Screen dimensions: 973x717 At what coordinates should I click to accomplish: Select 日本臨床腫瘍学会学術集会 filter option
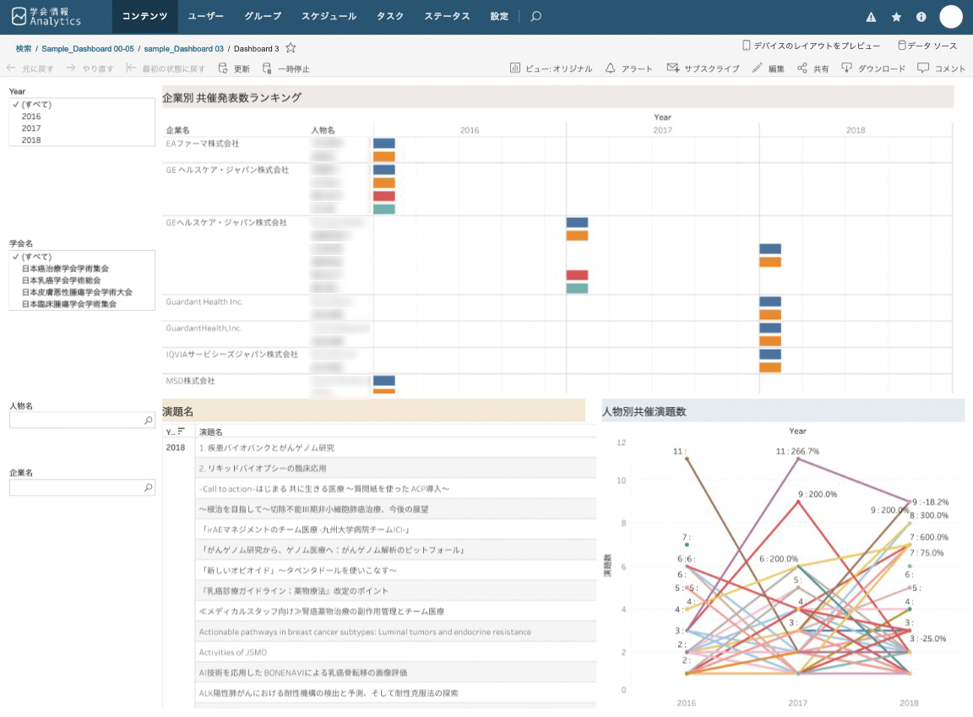click(69, 304)
